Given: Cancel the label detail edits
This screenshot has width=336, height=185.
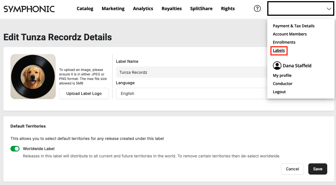Looking at the screenshot, I should (292, 169).
